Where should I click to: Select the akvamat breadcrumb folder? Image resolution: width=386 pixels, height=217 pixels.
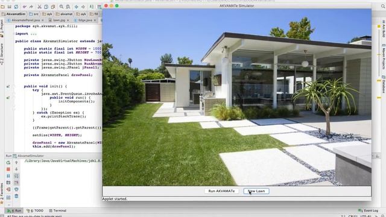pyautogui.click(x=65, y=14)
